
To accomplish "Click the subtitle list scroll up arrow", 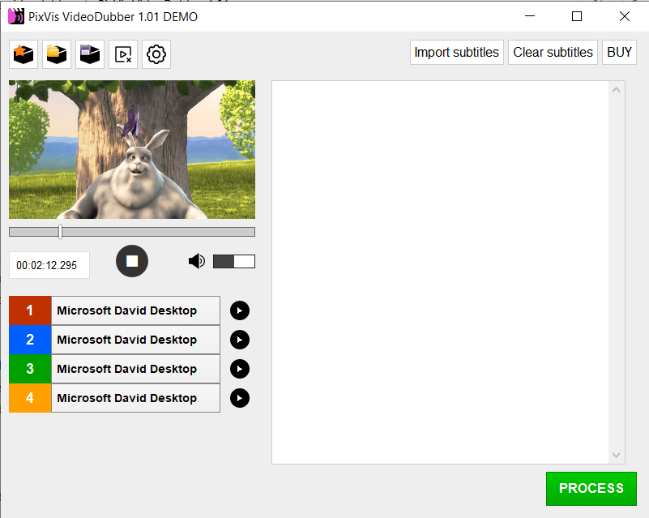I will (616, 90).
